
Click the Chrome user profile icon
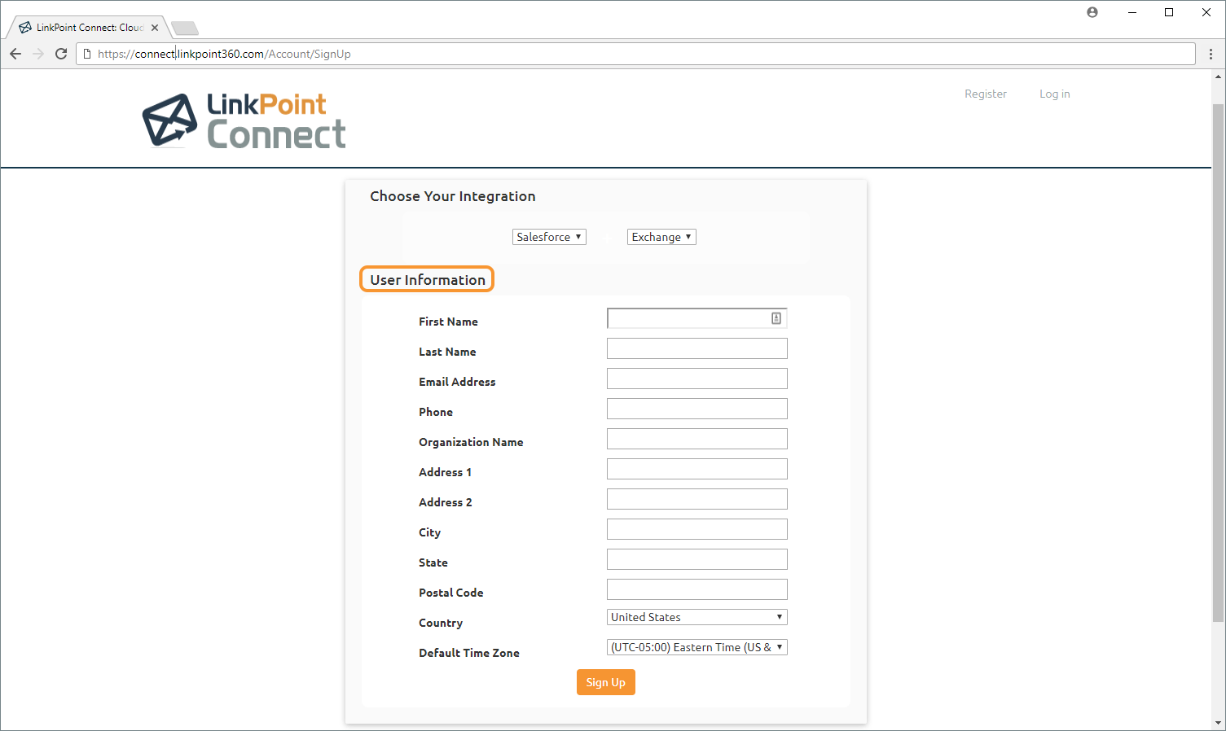click(x=1092, y=12)
